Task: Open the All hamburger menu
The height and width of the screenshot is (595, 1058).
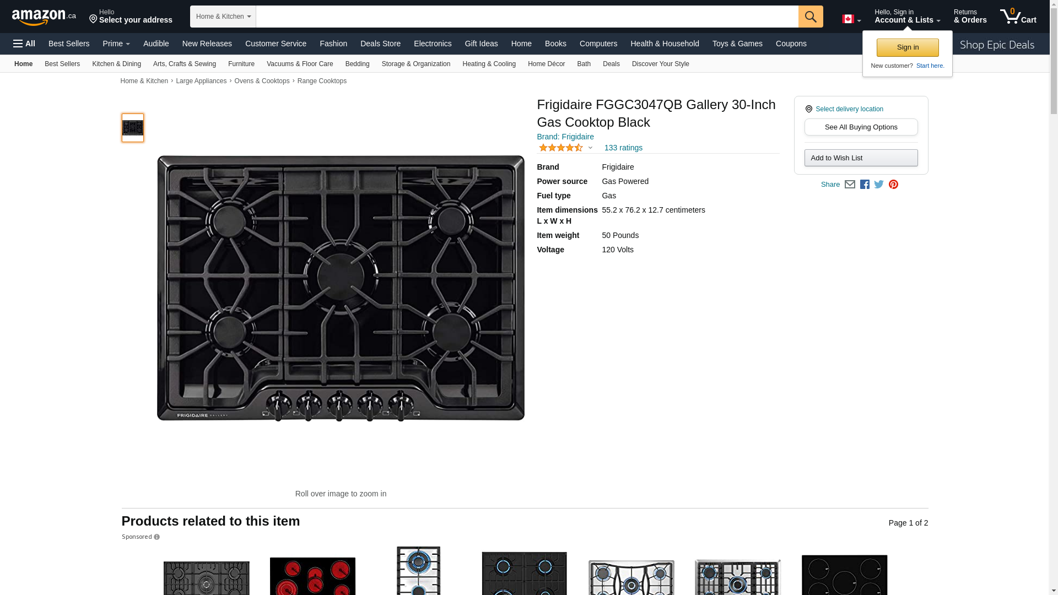Action: (24, 44)
